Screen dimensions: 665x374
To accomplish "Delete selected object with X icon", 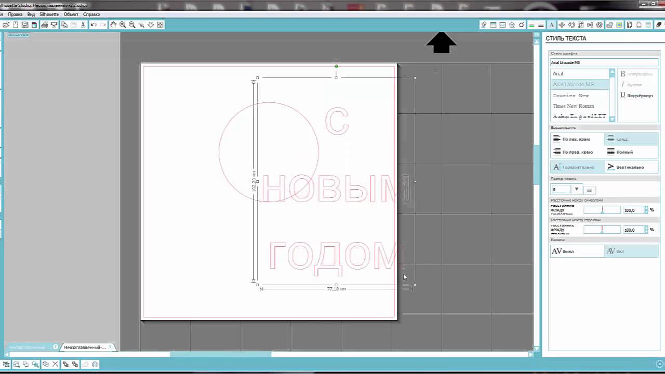I will click(x=55, y=364).
